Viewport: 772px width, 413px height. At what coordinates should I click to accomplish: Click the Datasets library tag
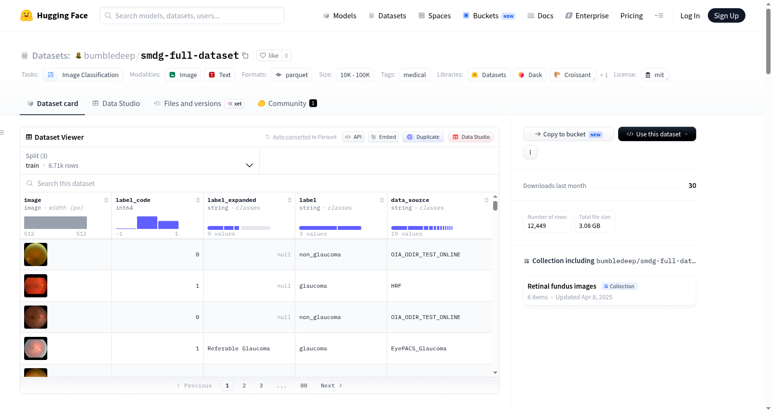tap(489, 75)
